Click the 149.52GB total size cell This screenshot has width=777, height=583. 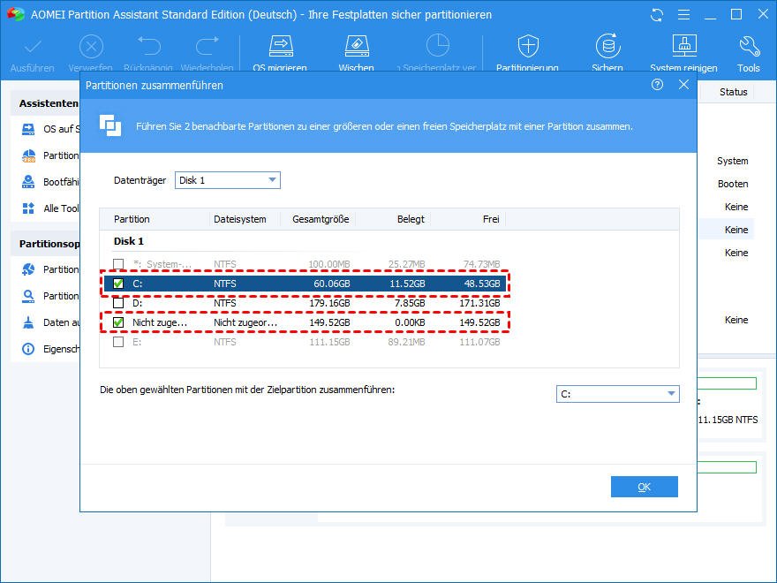click(x=329, y=322)
